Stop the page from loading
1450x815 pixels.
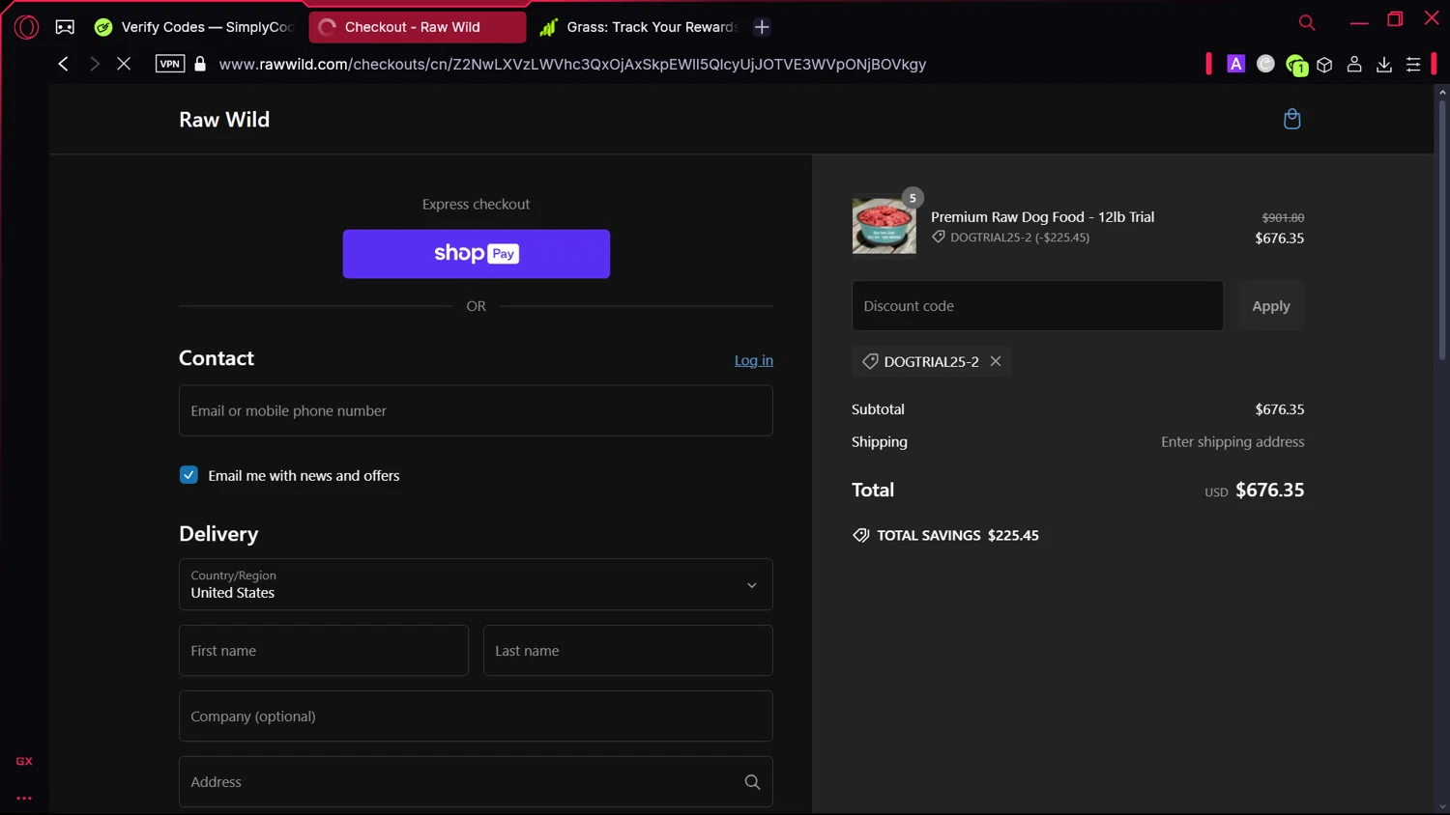pos(124,64)
